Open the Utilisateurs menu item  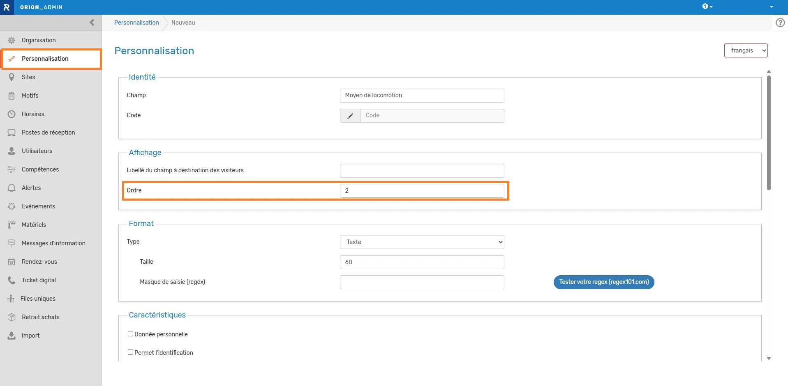(37, 151)
